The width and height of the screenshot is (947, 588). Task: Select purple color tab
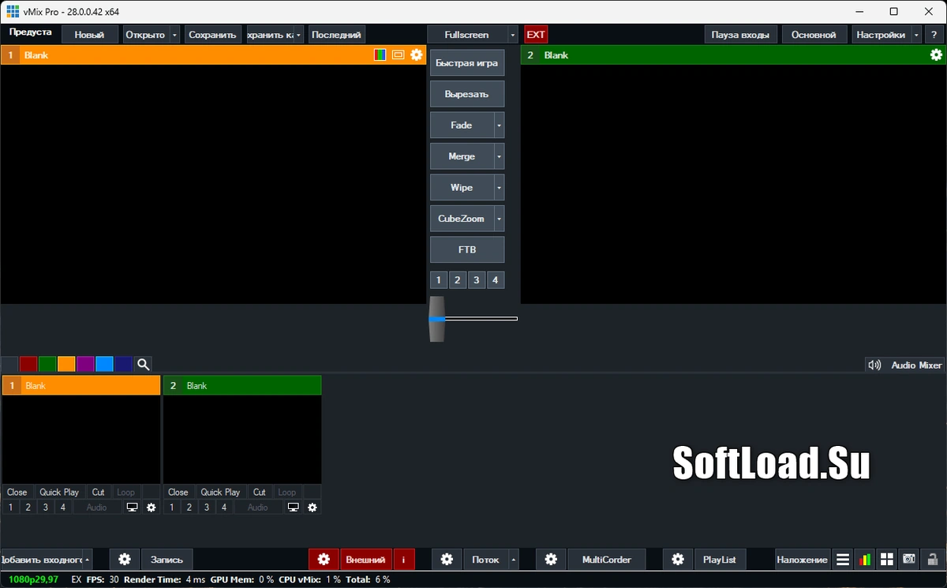(x=85, y=364)
